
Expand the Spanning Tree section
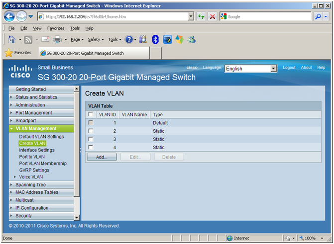click(x=11, y=185)
